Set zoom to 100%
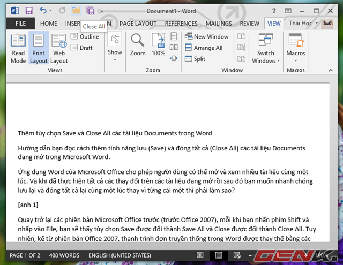The image size is (343, 265). pyautogui.click(x=158, y=44)
